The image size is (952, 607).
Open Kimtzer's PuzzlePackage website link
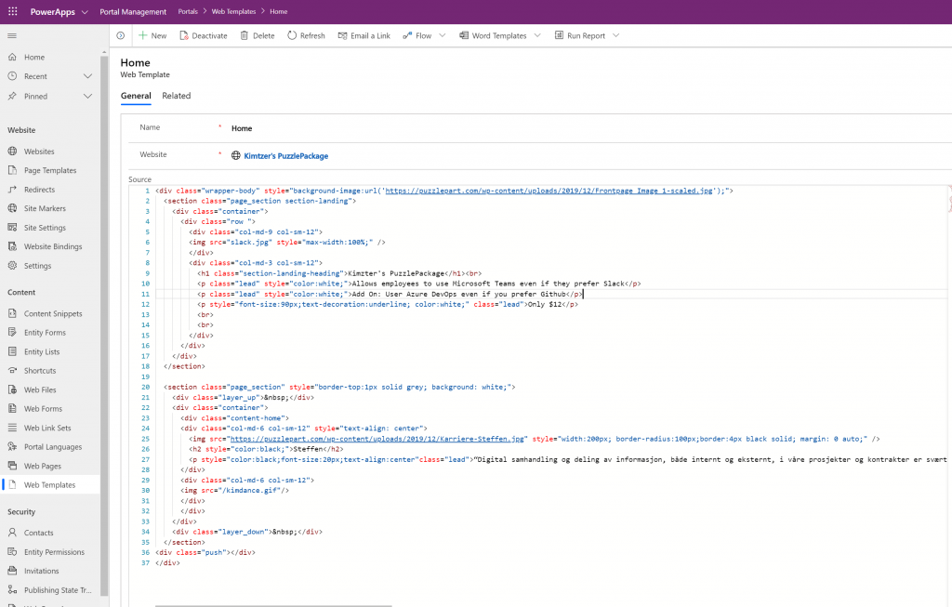coord(286,156)
